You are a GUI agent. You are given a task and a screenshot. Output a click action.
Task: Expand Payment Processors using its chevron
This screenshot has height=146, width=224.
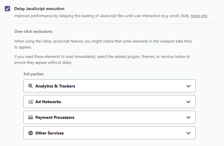188,117
